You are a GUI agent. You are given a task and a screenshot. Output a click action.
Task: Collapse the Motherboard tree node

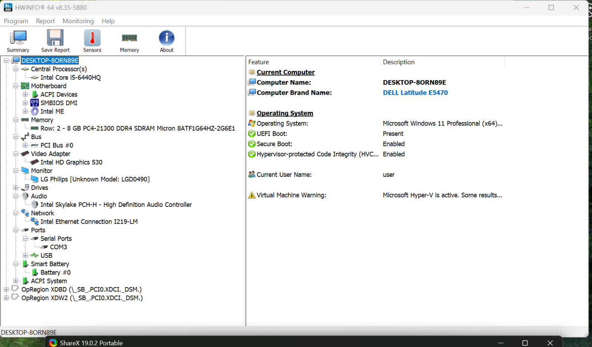pyautogui.click(x=16, y=86)
